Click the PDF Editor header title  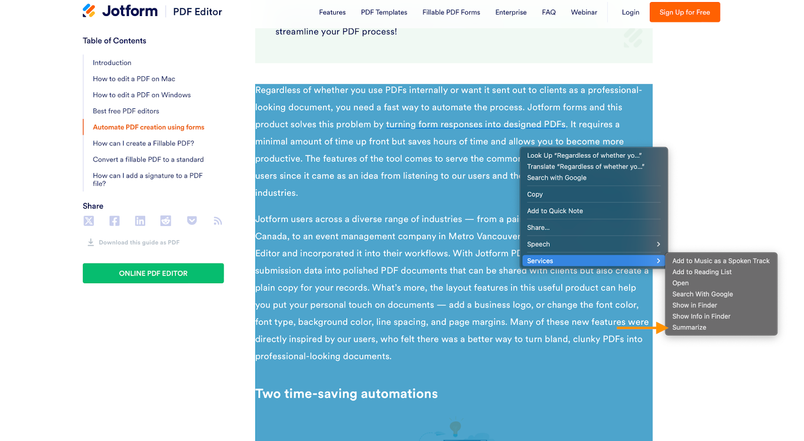click(197, 12)
